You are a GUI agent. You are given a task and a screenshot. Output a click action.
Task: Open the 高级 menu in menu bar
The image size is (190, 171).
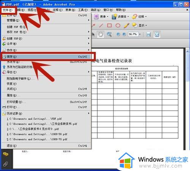[95, 10]
